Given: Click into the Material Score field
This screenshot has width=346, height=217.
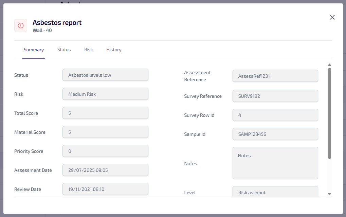Looking at the screenshot, I should [105, 132].
